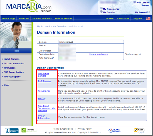The height and width of the screenshot is (136, 153).
Task: Open the Privacy Policy link
Action: [x=84, y=129]
